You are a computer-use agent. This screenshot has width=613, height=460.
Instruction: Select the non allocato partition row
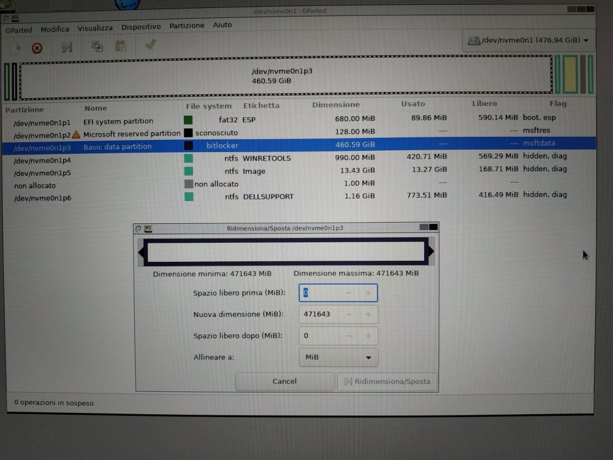pos(299,184)
